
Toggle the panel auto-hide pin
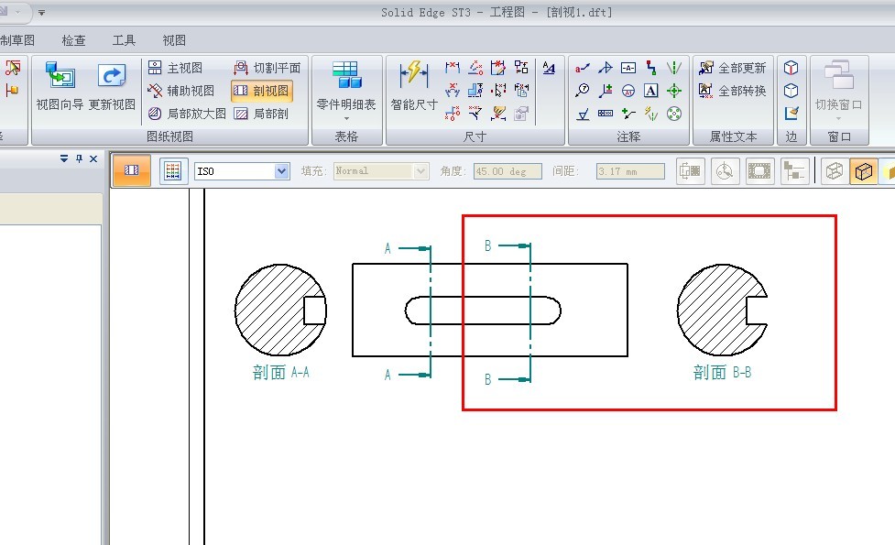pyautogui.click(x=80, y=158)
